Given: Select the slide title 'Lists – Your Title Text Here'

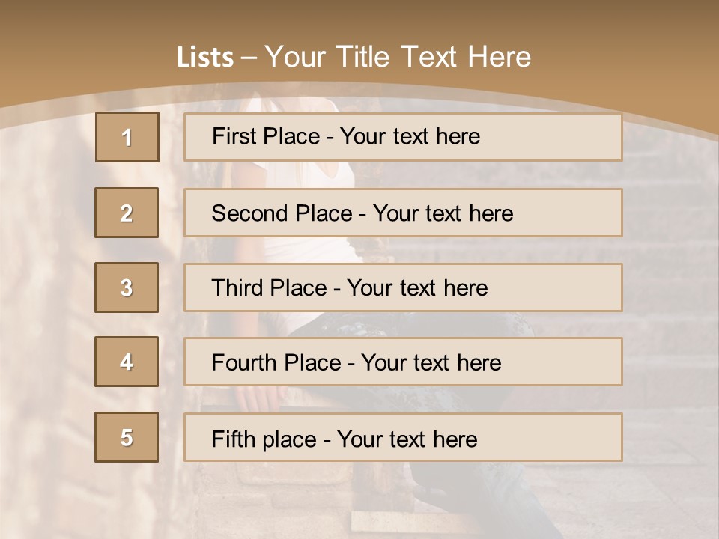Looking at the screenshot, I should (354, 57).
